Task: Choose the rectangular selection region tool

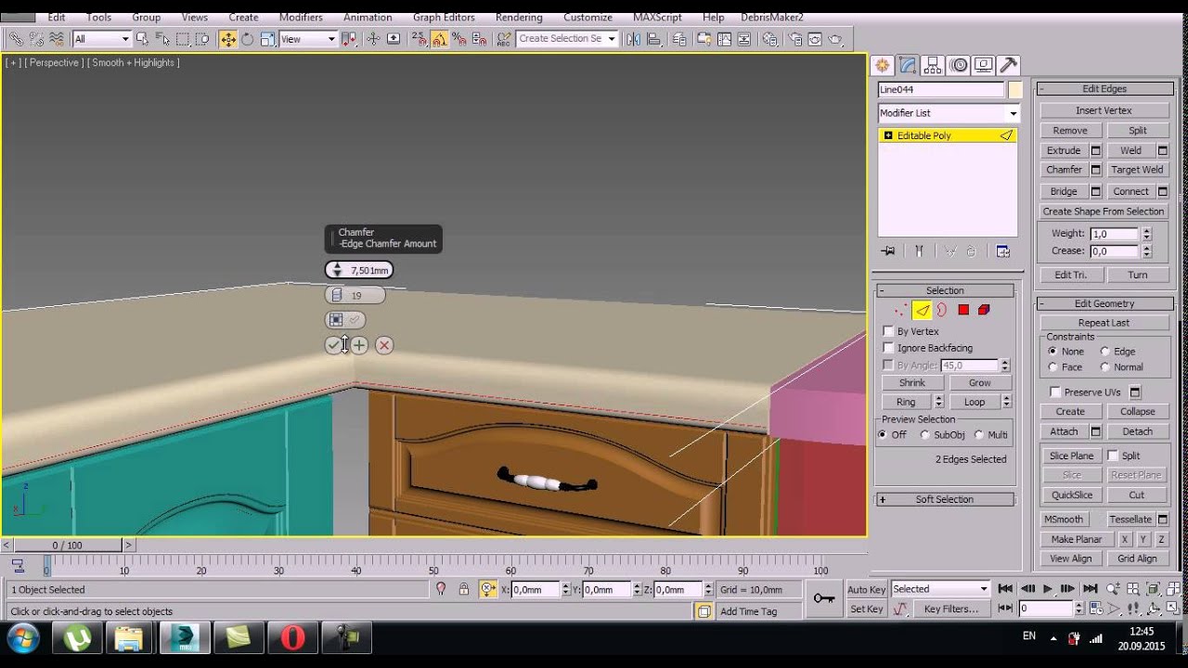Action: tap(183, 39)
